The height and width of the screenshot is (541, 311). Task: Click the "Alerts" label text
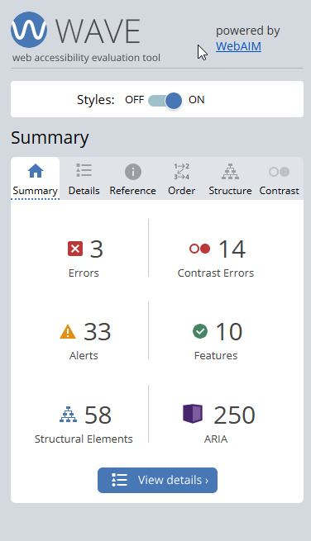(x=84, y=355)
